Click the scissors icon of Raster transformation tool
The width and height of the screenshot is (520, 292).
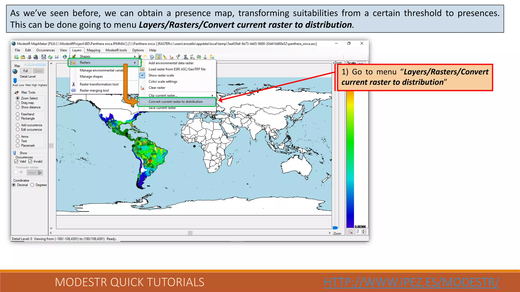[x=74, y=84]
